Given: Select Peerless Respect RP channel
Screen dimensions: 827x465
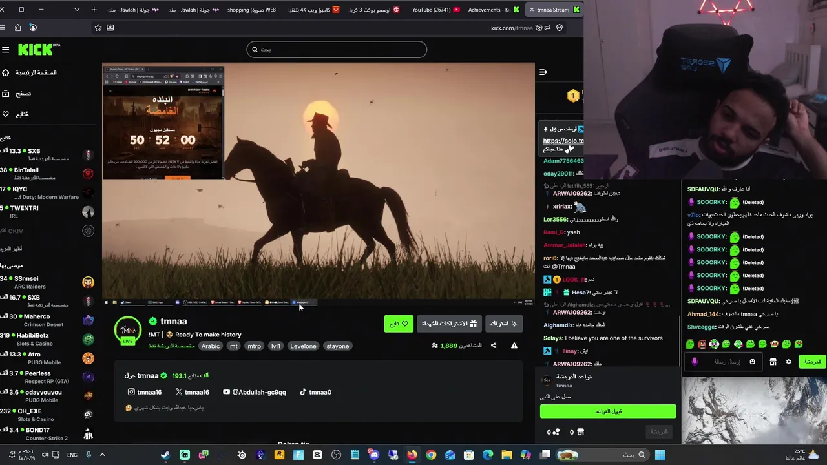Looking at the screenshot, I should [x=47, y=377].
